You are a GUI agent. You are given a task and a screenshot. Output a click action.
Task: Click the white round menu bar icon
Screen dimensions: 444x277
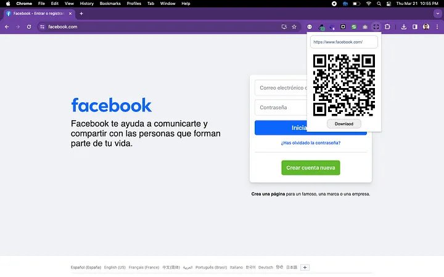pyautogui.click(x=334, y=4)
